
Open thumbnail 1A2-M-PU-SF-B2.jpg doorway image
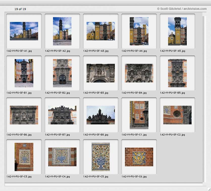tap(62, 73)
